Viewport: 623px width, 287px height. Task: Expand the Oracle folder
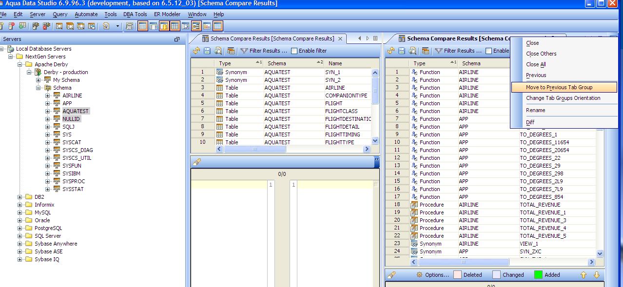20,220
